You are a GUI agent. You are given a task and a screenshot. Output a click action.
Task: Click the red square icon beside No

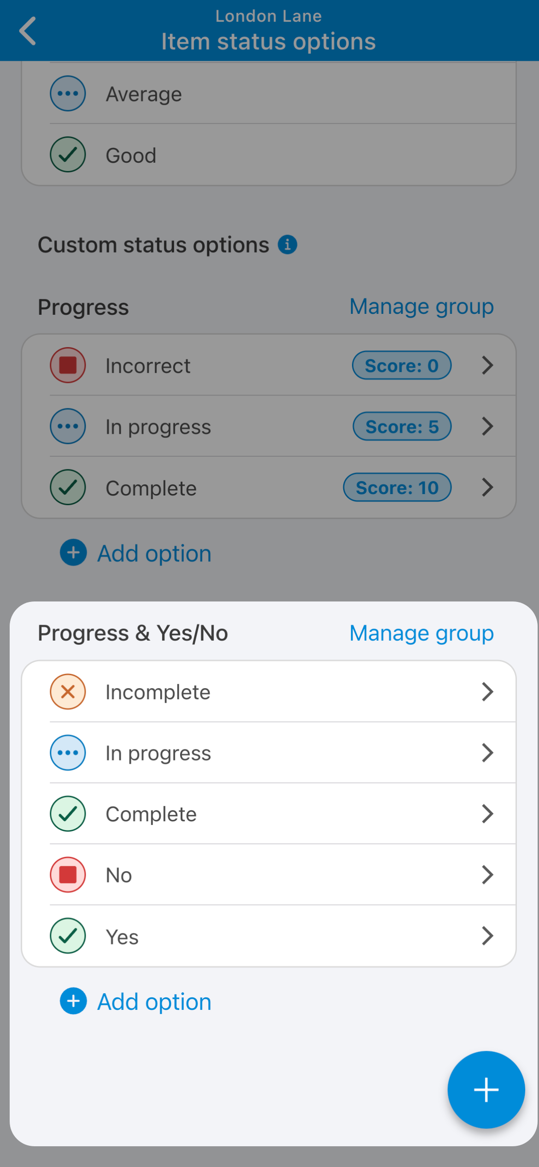(68, 874)
